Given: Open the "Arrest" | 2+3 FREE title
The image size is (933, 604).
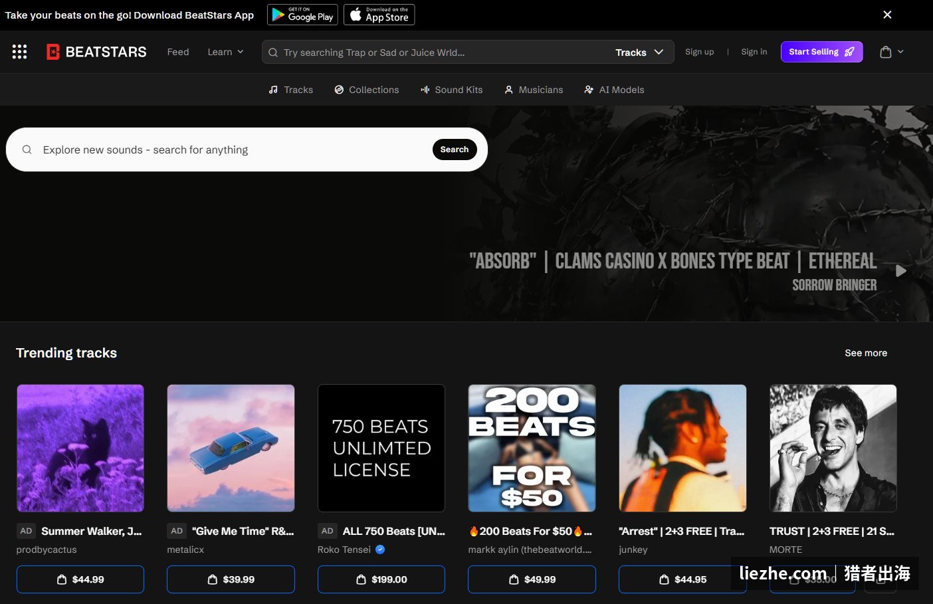Looking at the screenshot, I should (682, 531).
